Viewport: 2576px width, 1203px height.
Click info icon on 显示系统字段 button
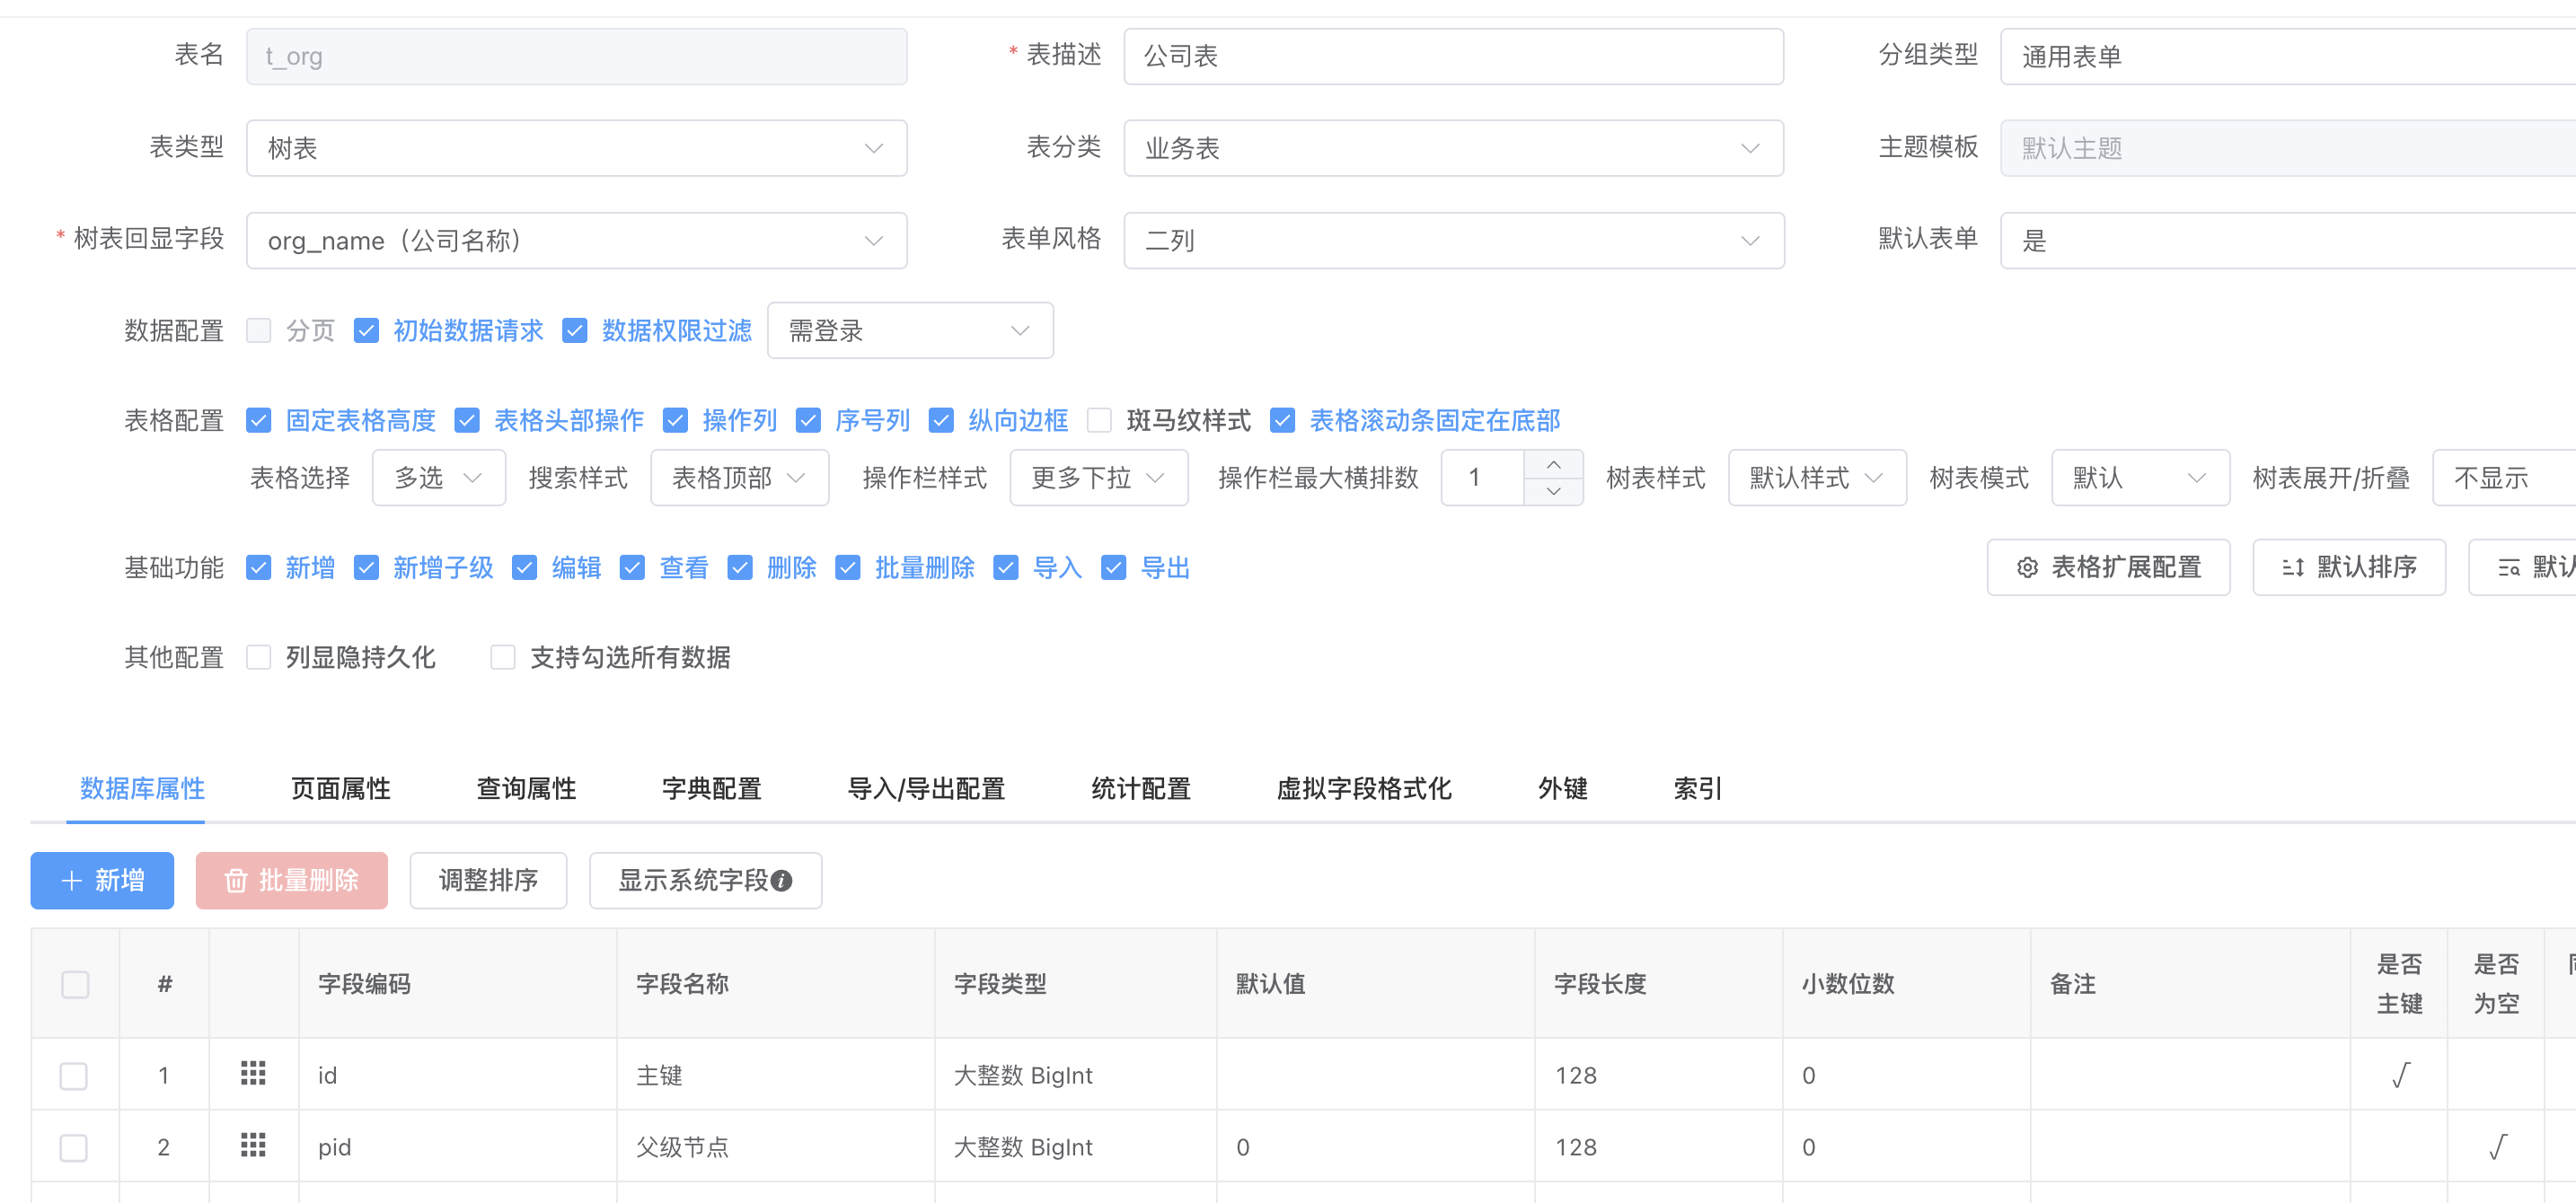[x=782, y=881]
